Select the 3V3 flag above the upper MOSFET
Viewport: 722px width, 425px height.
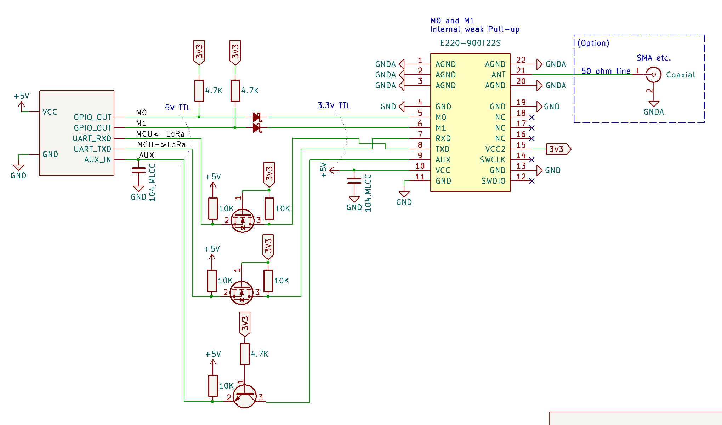click(x=269, y=174)
